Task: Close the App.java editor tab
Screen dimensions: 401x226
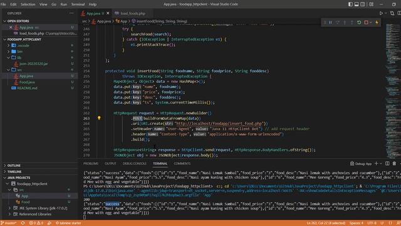Action: [108, 13]
